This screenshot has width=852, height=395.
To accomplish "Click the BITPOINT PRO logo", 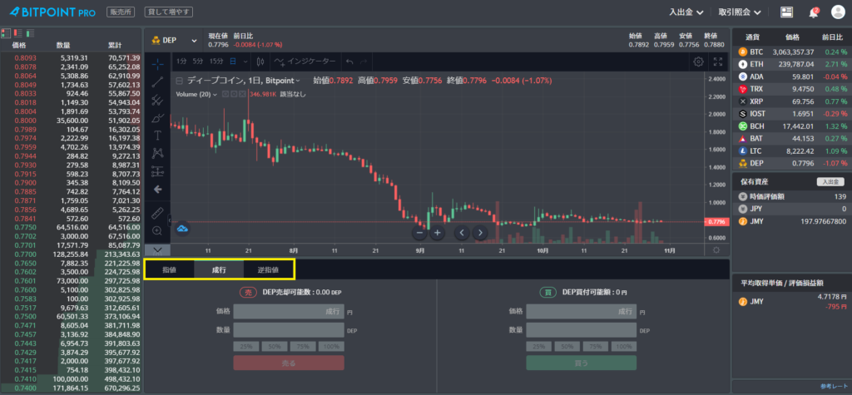I will [52, 12].
